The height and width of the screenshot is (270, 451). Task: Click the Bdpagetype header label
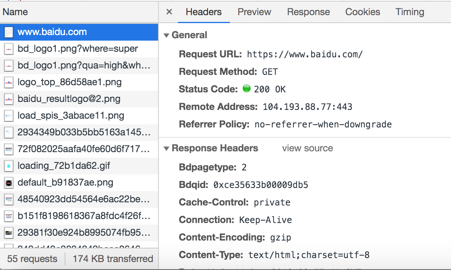pyautogui.click(x=208, y=167)
